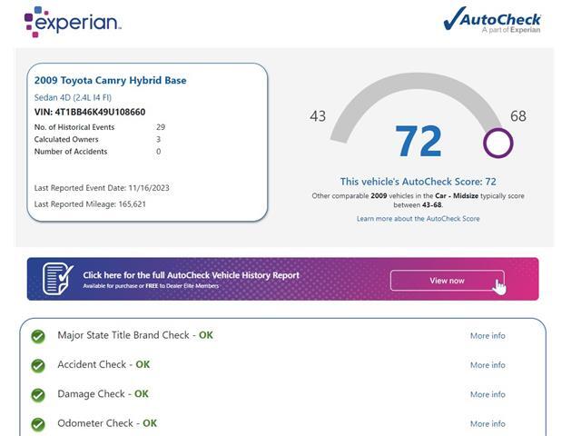Click Sedan 4D (2.4L I4 FI) text
The height and width of the screenshot is (436, 581).
(x=73, y=97)
